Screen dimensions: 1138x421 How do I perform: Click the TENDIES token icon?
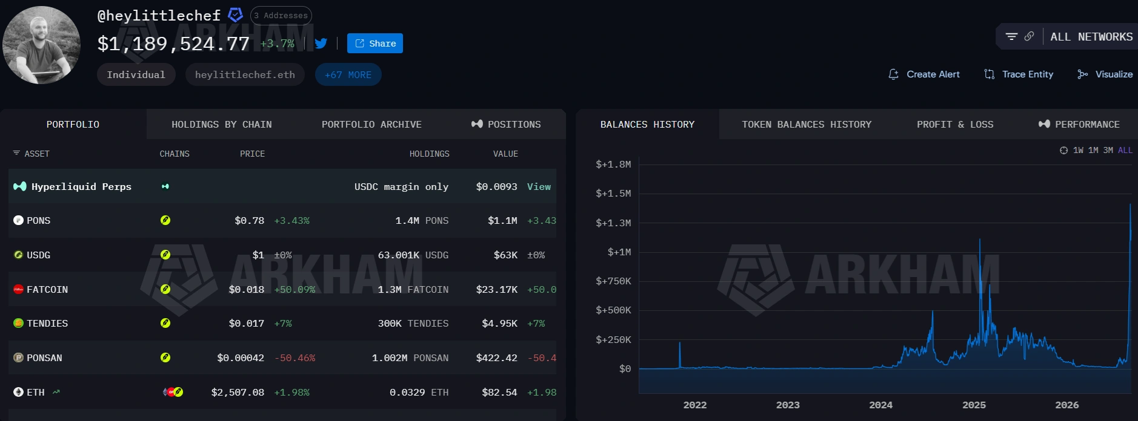pyautogui.click(x=18, y=323)
